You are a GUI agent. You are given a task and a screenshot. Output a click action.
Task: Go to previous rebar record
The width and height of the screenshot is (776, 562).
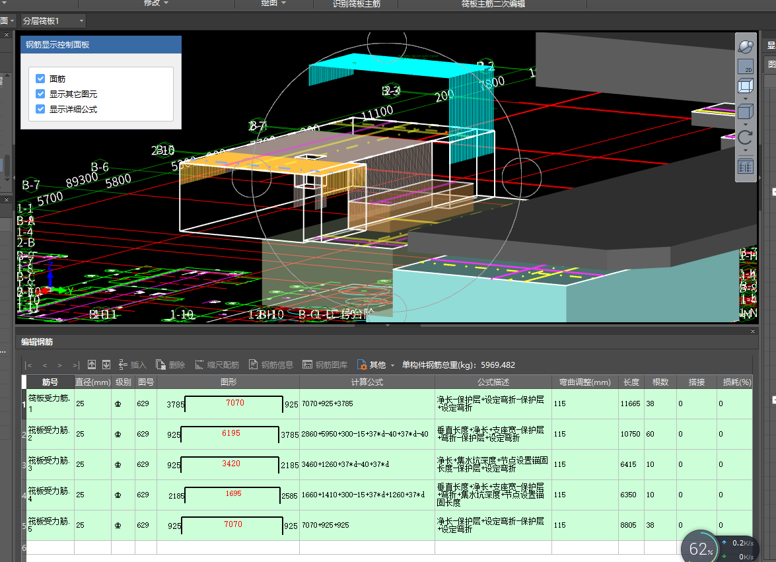(44, 365)
